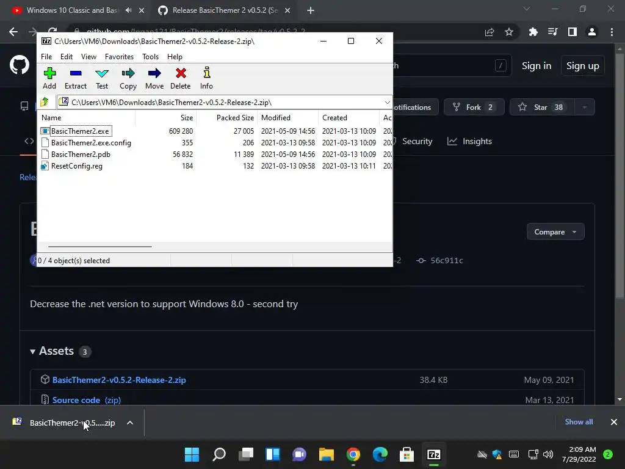The width and height of the screenshot is (625, 469).
Task: Run Test from the 7-Zip toolbar
Action: [102, 78]
